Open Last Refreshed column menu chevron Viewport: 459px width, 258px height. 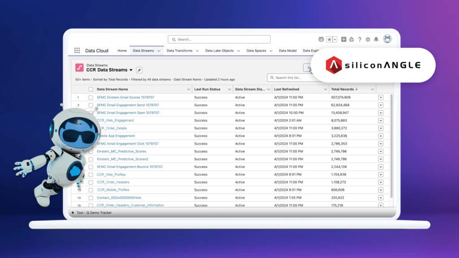325,89
